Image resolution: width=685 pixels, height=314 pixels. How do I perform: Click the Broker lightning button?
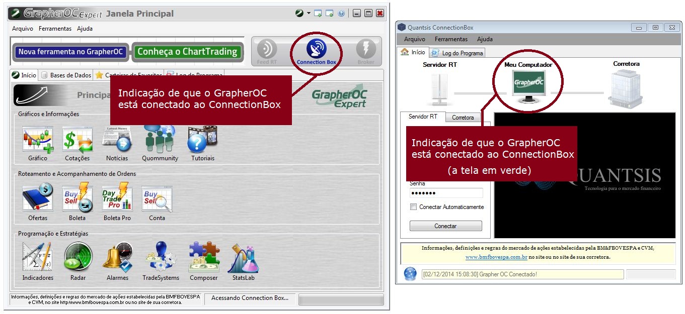(366, 51)
